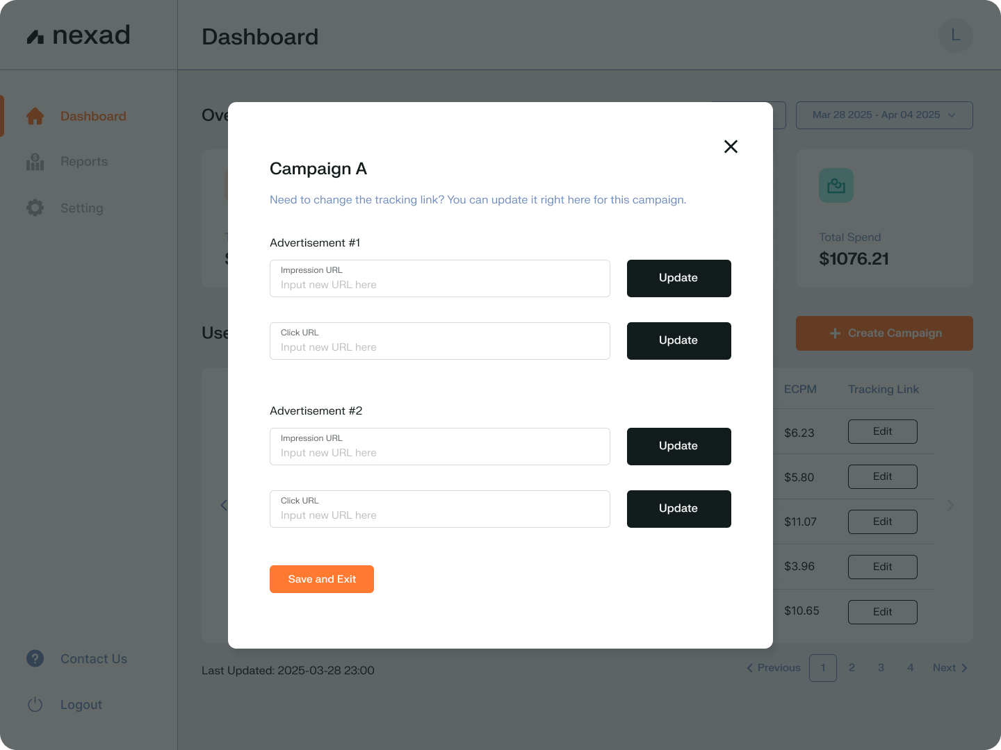Open Contact Us in the sidebar

94,658
